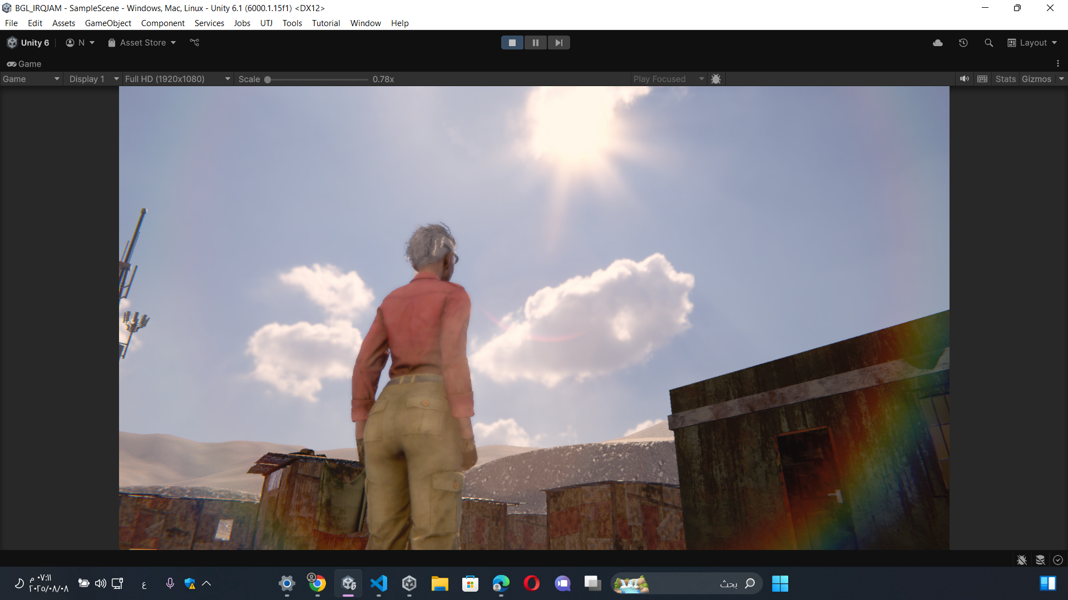Click the Scale slider handle

(x=268, y=79)
